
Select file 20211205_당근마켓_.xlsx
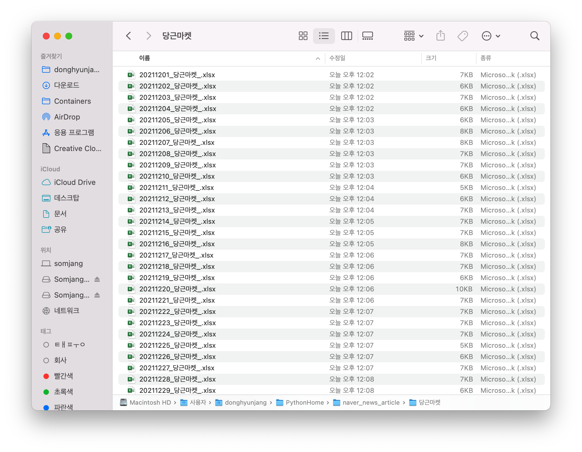(332, 120)
